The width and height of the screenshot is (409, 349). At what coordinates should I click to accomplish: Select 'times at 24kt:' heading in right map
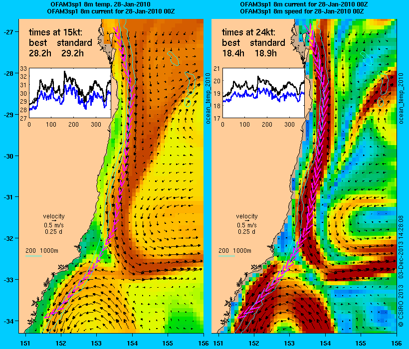click(x=248, y=32)
